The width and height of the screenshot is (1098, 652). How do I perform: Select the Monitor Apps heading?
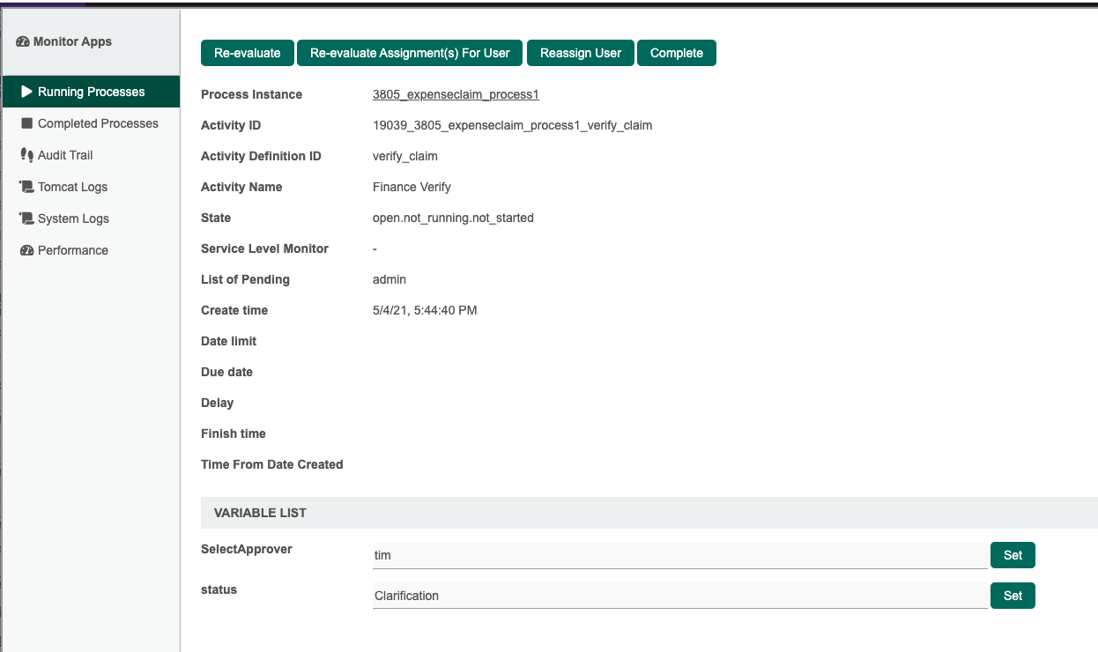coord(72,41)
